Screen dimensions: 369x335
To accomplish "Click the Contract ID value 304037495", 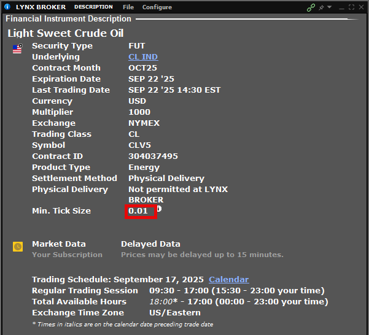I will tap(153, 156).
